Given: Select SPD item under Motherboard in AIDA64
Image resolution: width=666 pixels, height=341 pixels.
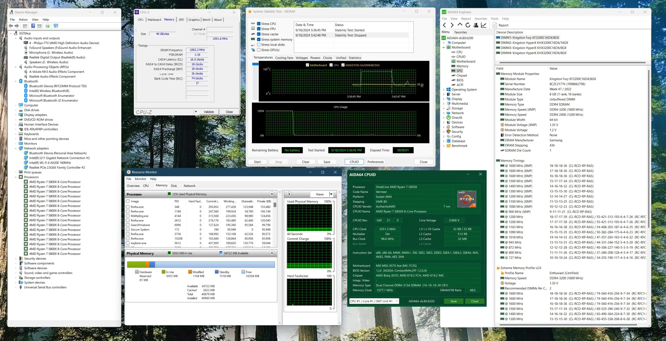Looking at the screenshot, I should click(459, 71).
